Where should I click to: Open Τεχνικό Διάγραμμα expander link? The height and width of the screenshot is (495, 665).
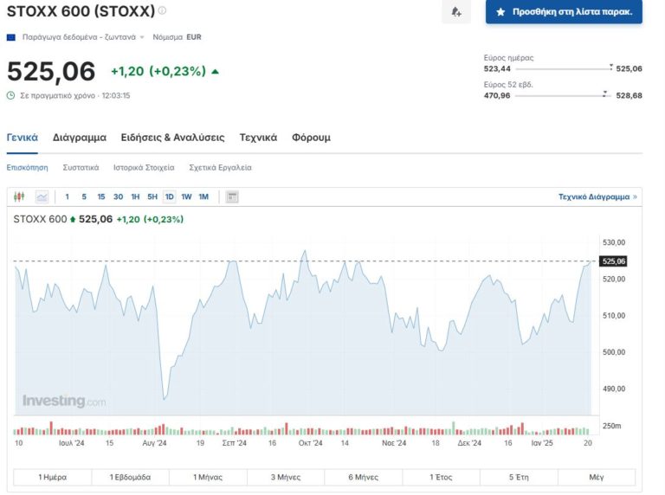[597, 197]
